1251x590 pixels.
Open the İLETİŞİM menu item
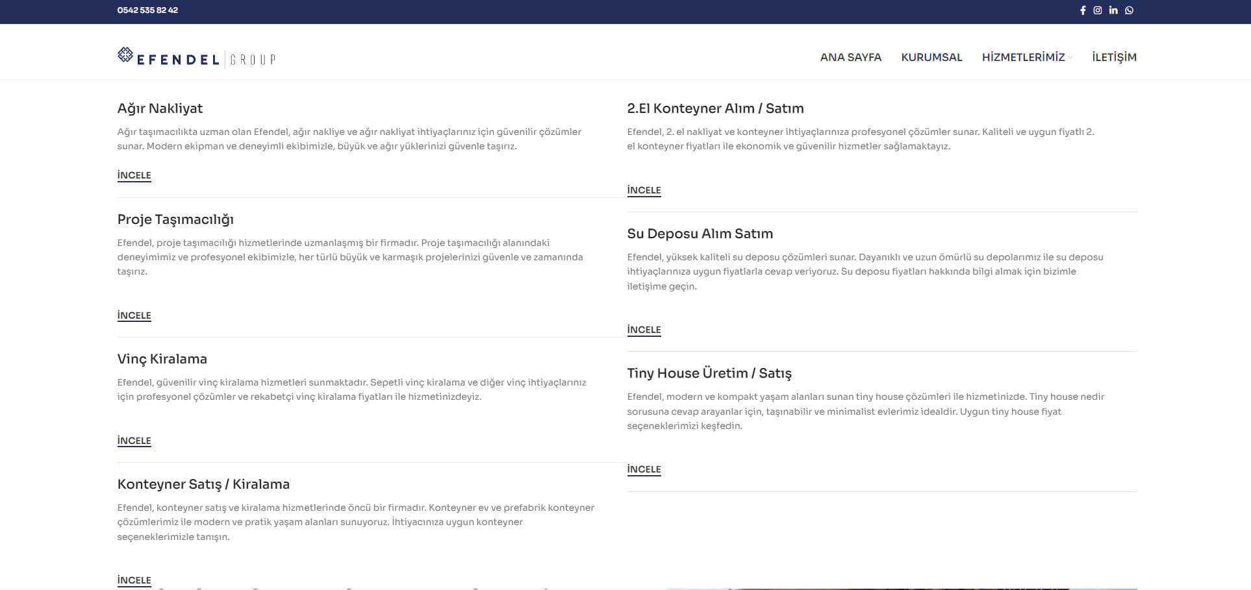pos(1114,57)
